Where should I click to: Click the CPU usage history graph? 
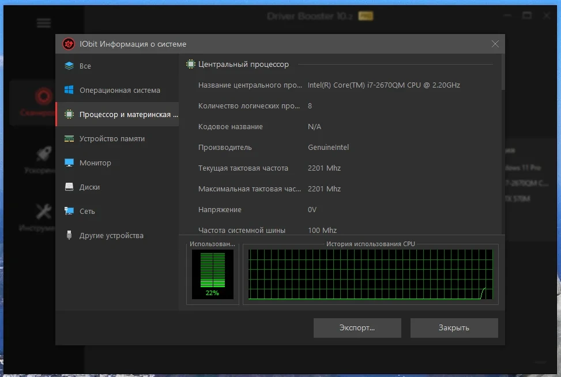370,274
